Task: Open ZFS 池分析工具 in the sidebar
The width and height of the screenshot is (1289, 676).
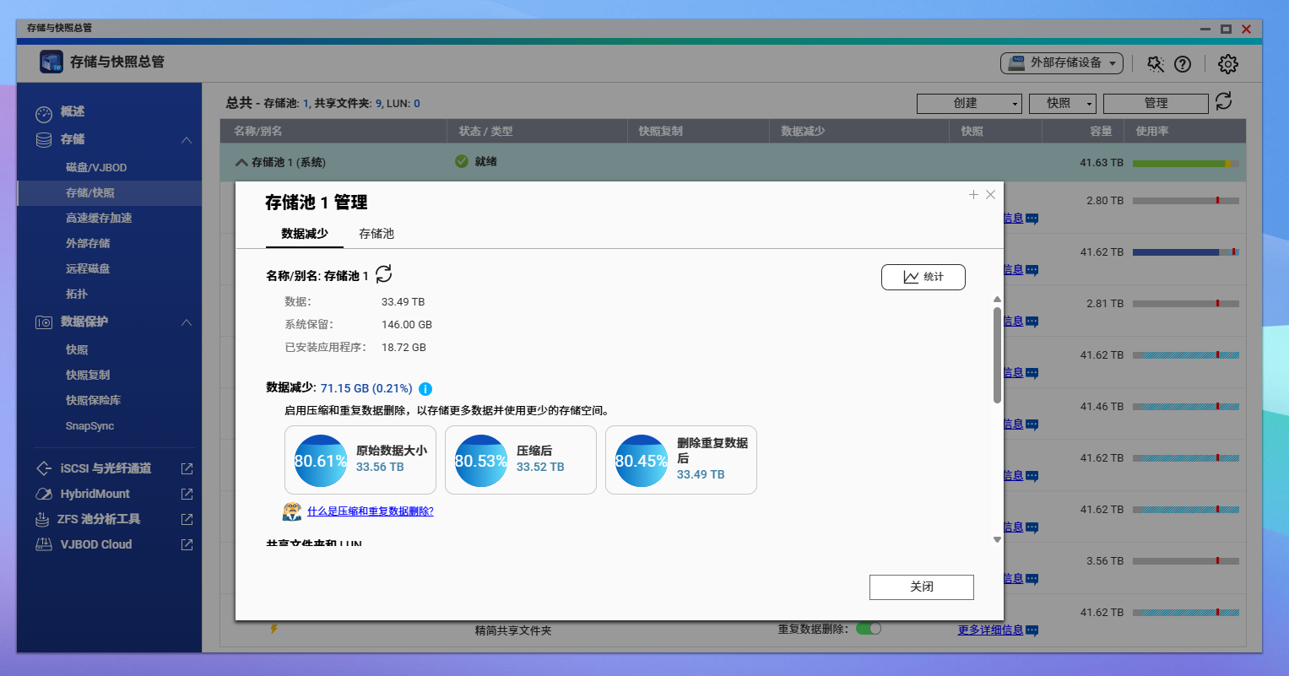Action: pyautogui.click(x=99, y=519)
